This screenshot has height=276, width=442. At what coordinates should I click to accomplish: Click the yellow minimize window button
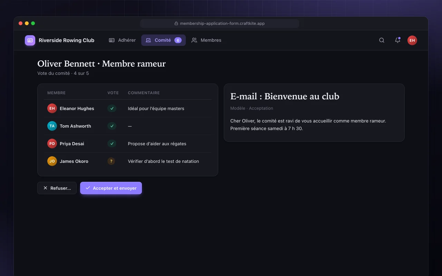pos(27,23)
